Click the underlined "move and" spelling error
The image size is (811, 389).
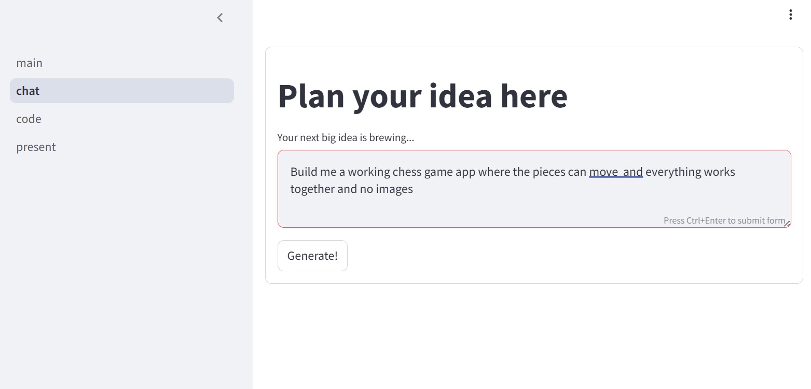point(615,172)
